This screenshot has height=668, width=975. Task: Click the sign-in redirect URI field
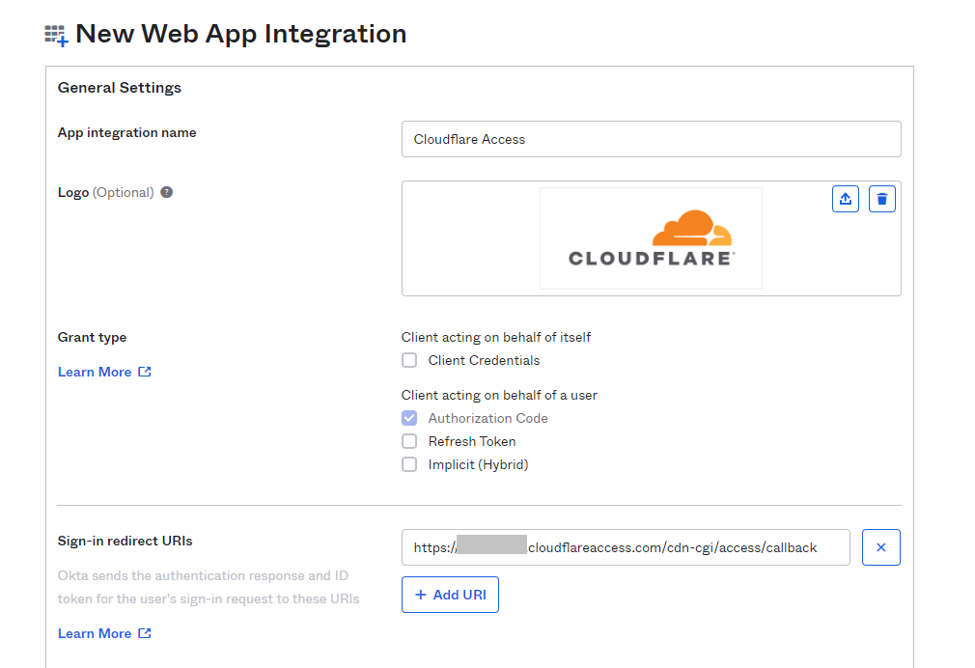coord(626,547)
